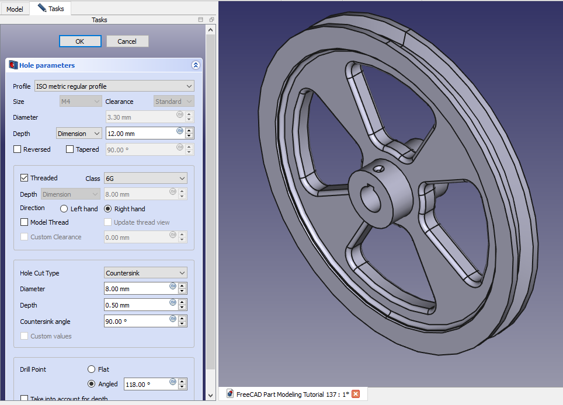Image resolution: width=563 pixels, height=405 pixels.
Task: Enable the Reversed checkbox
Action: [x=17, y=149]
